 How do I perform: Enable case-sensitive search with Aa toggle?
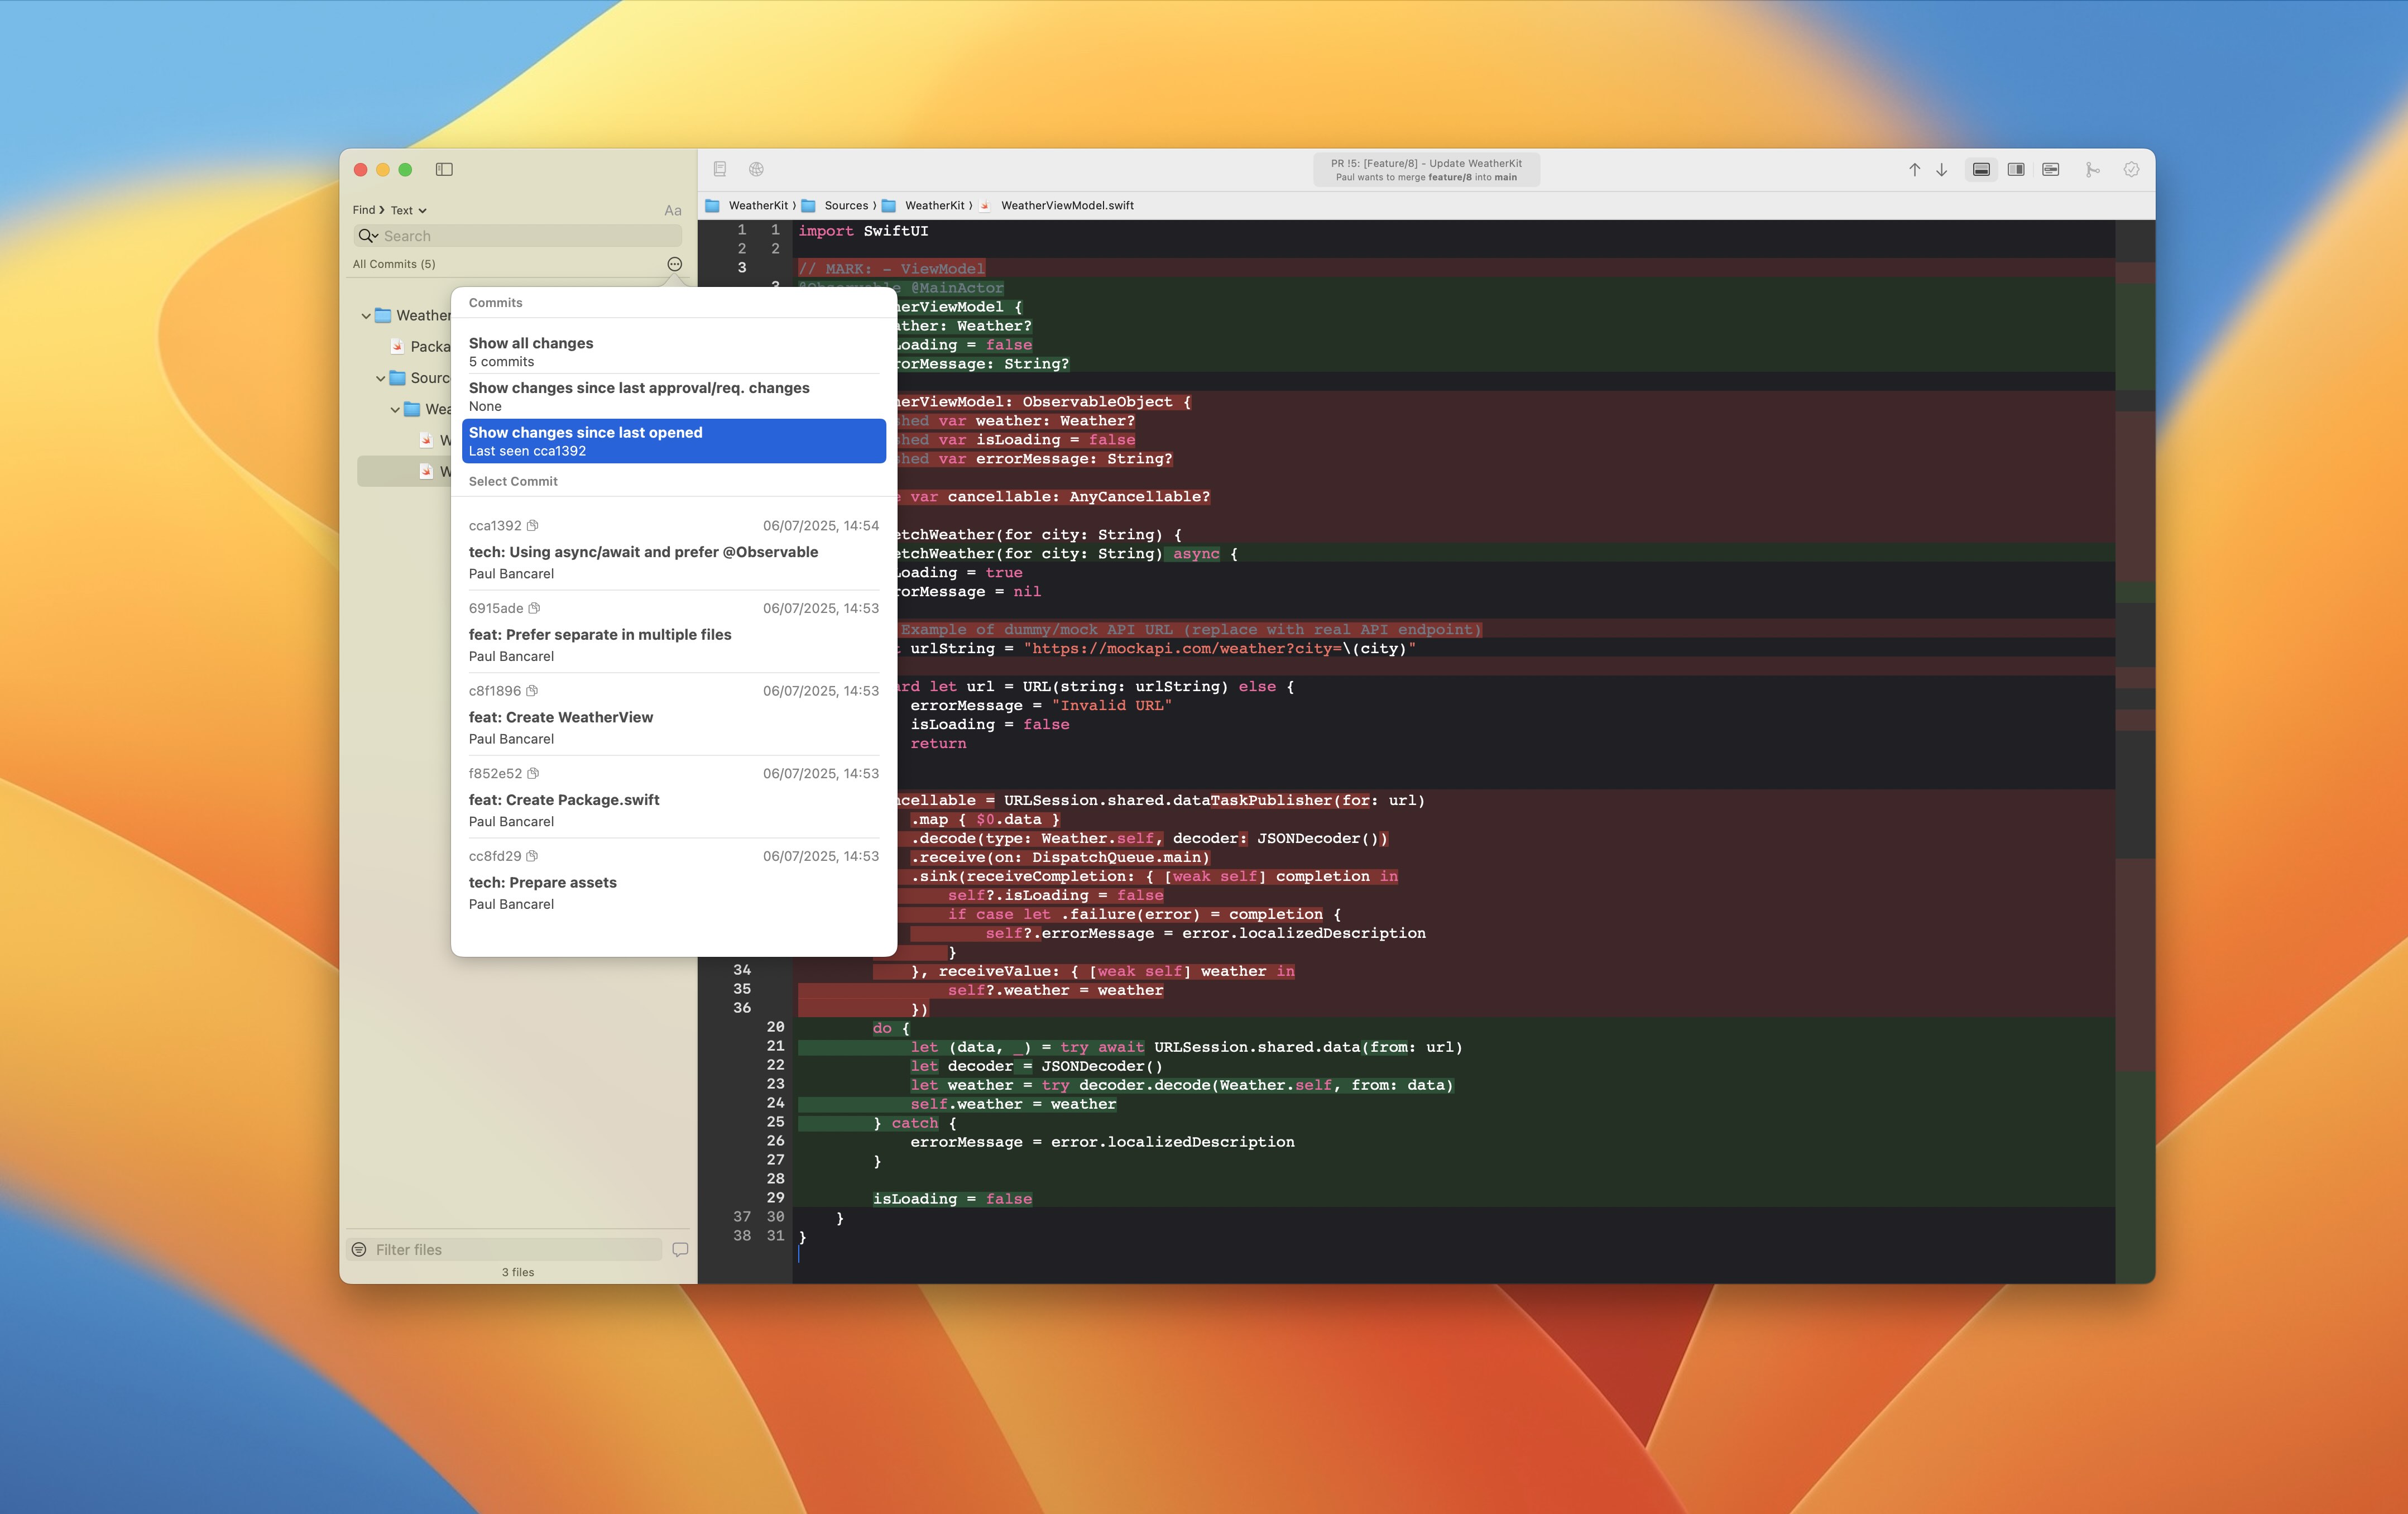click(x=671, y=210)
